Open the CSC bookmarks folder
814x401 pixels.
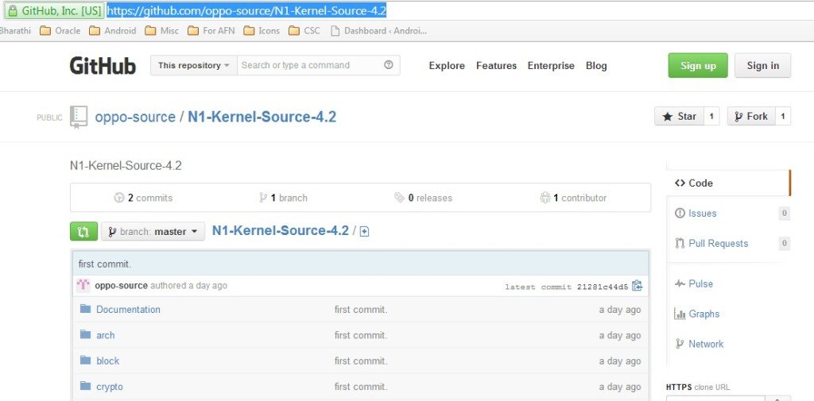pos(304,31)
